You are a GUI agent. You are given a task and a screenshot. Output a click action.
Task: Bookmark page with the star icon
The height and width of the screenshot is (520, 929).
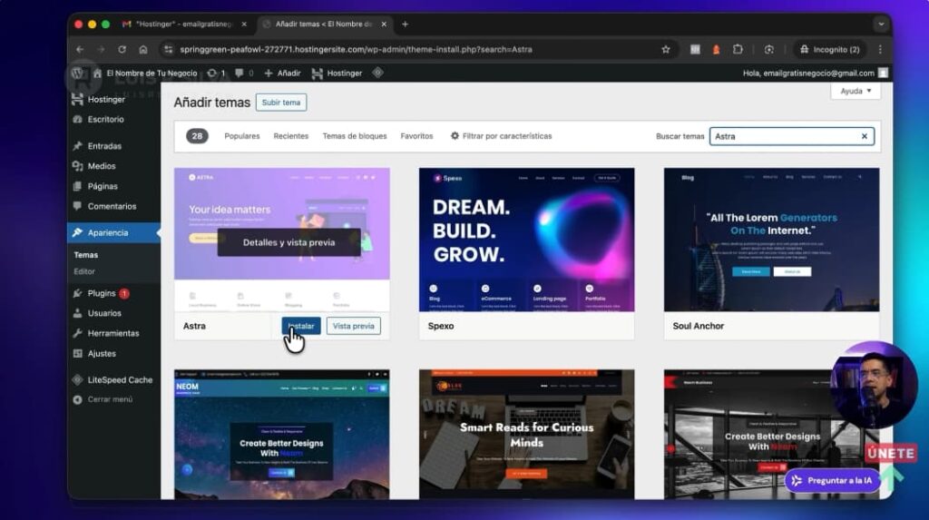pyautogui.click(x=666, y=49)
